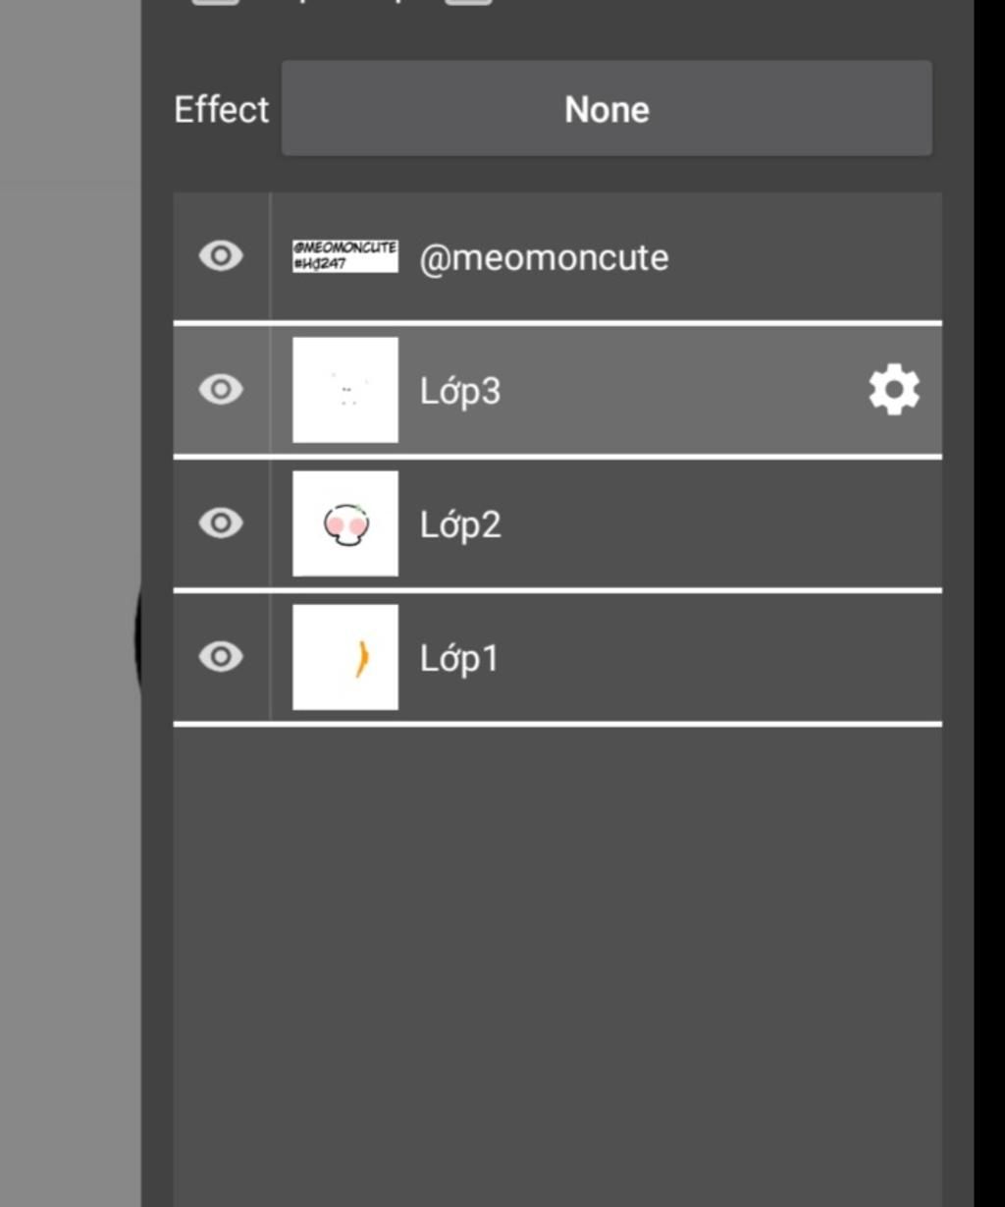Select the Lớp2 thumbnail with pink-cheeked face
The image size is (1005, 1207).
[x=345, y=523]
